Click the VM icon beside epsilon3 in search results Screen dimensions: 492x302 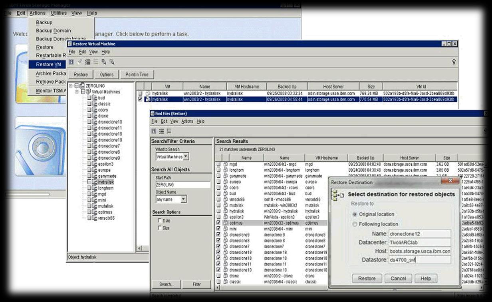click(x=226, y=217)
